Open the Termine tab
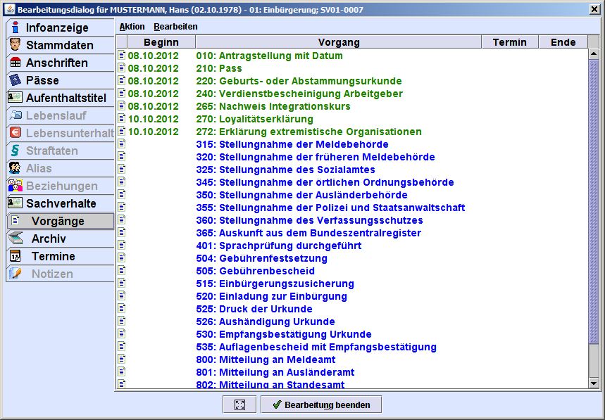Screen dimensions: 605x420 point(61,256)
